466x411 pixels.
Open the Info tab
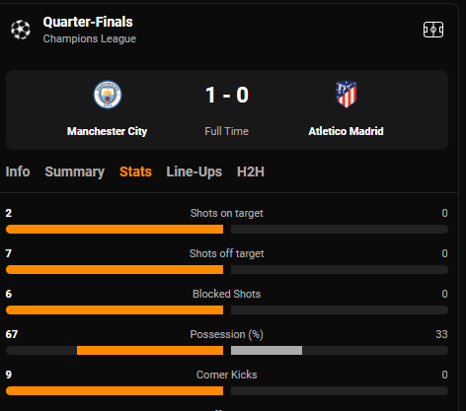point(18,171)
